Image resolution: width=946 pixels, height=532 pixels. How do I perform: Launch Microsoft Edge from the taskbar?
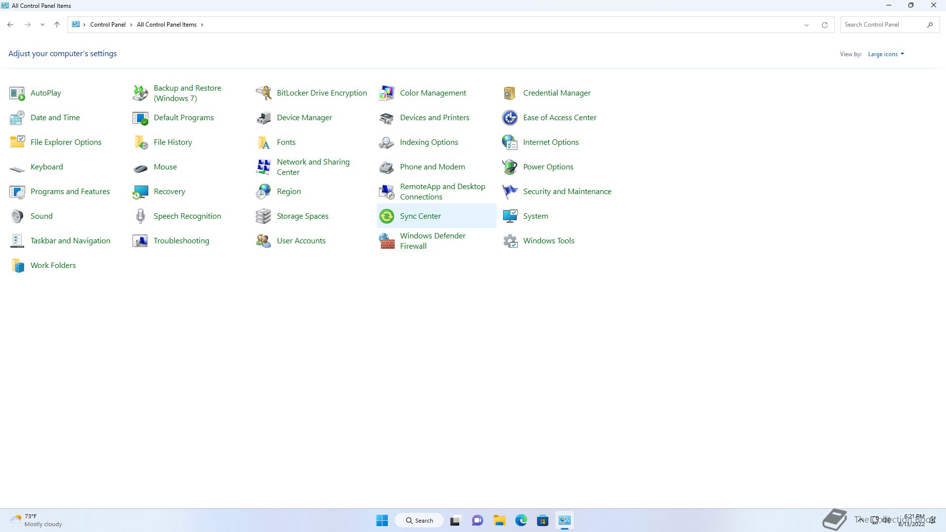[x=521, y=520]
